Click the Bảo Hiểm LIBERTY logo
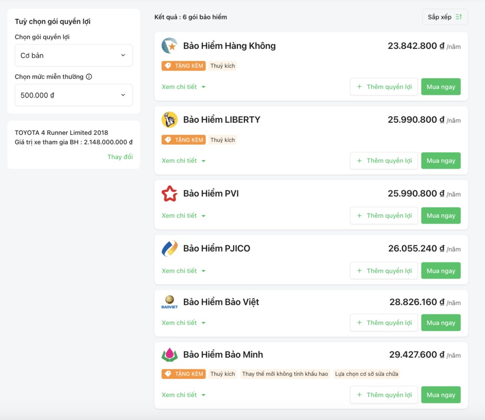 [x=170, y=120]
